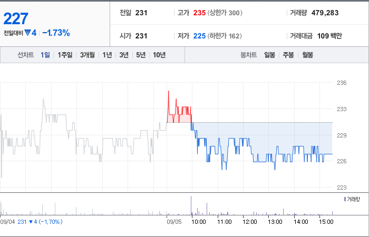The image size is (369, 237).
Task: Click the 229 price axis label
Action: pos(342,135)
